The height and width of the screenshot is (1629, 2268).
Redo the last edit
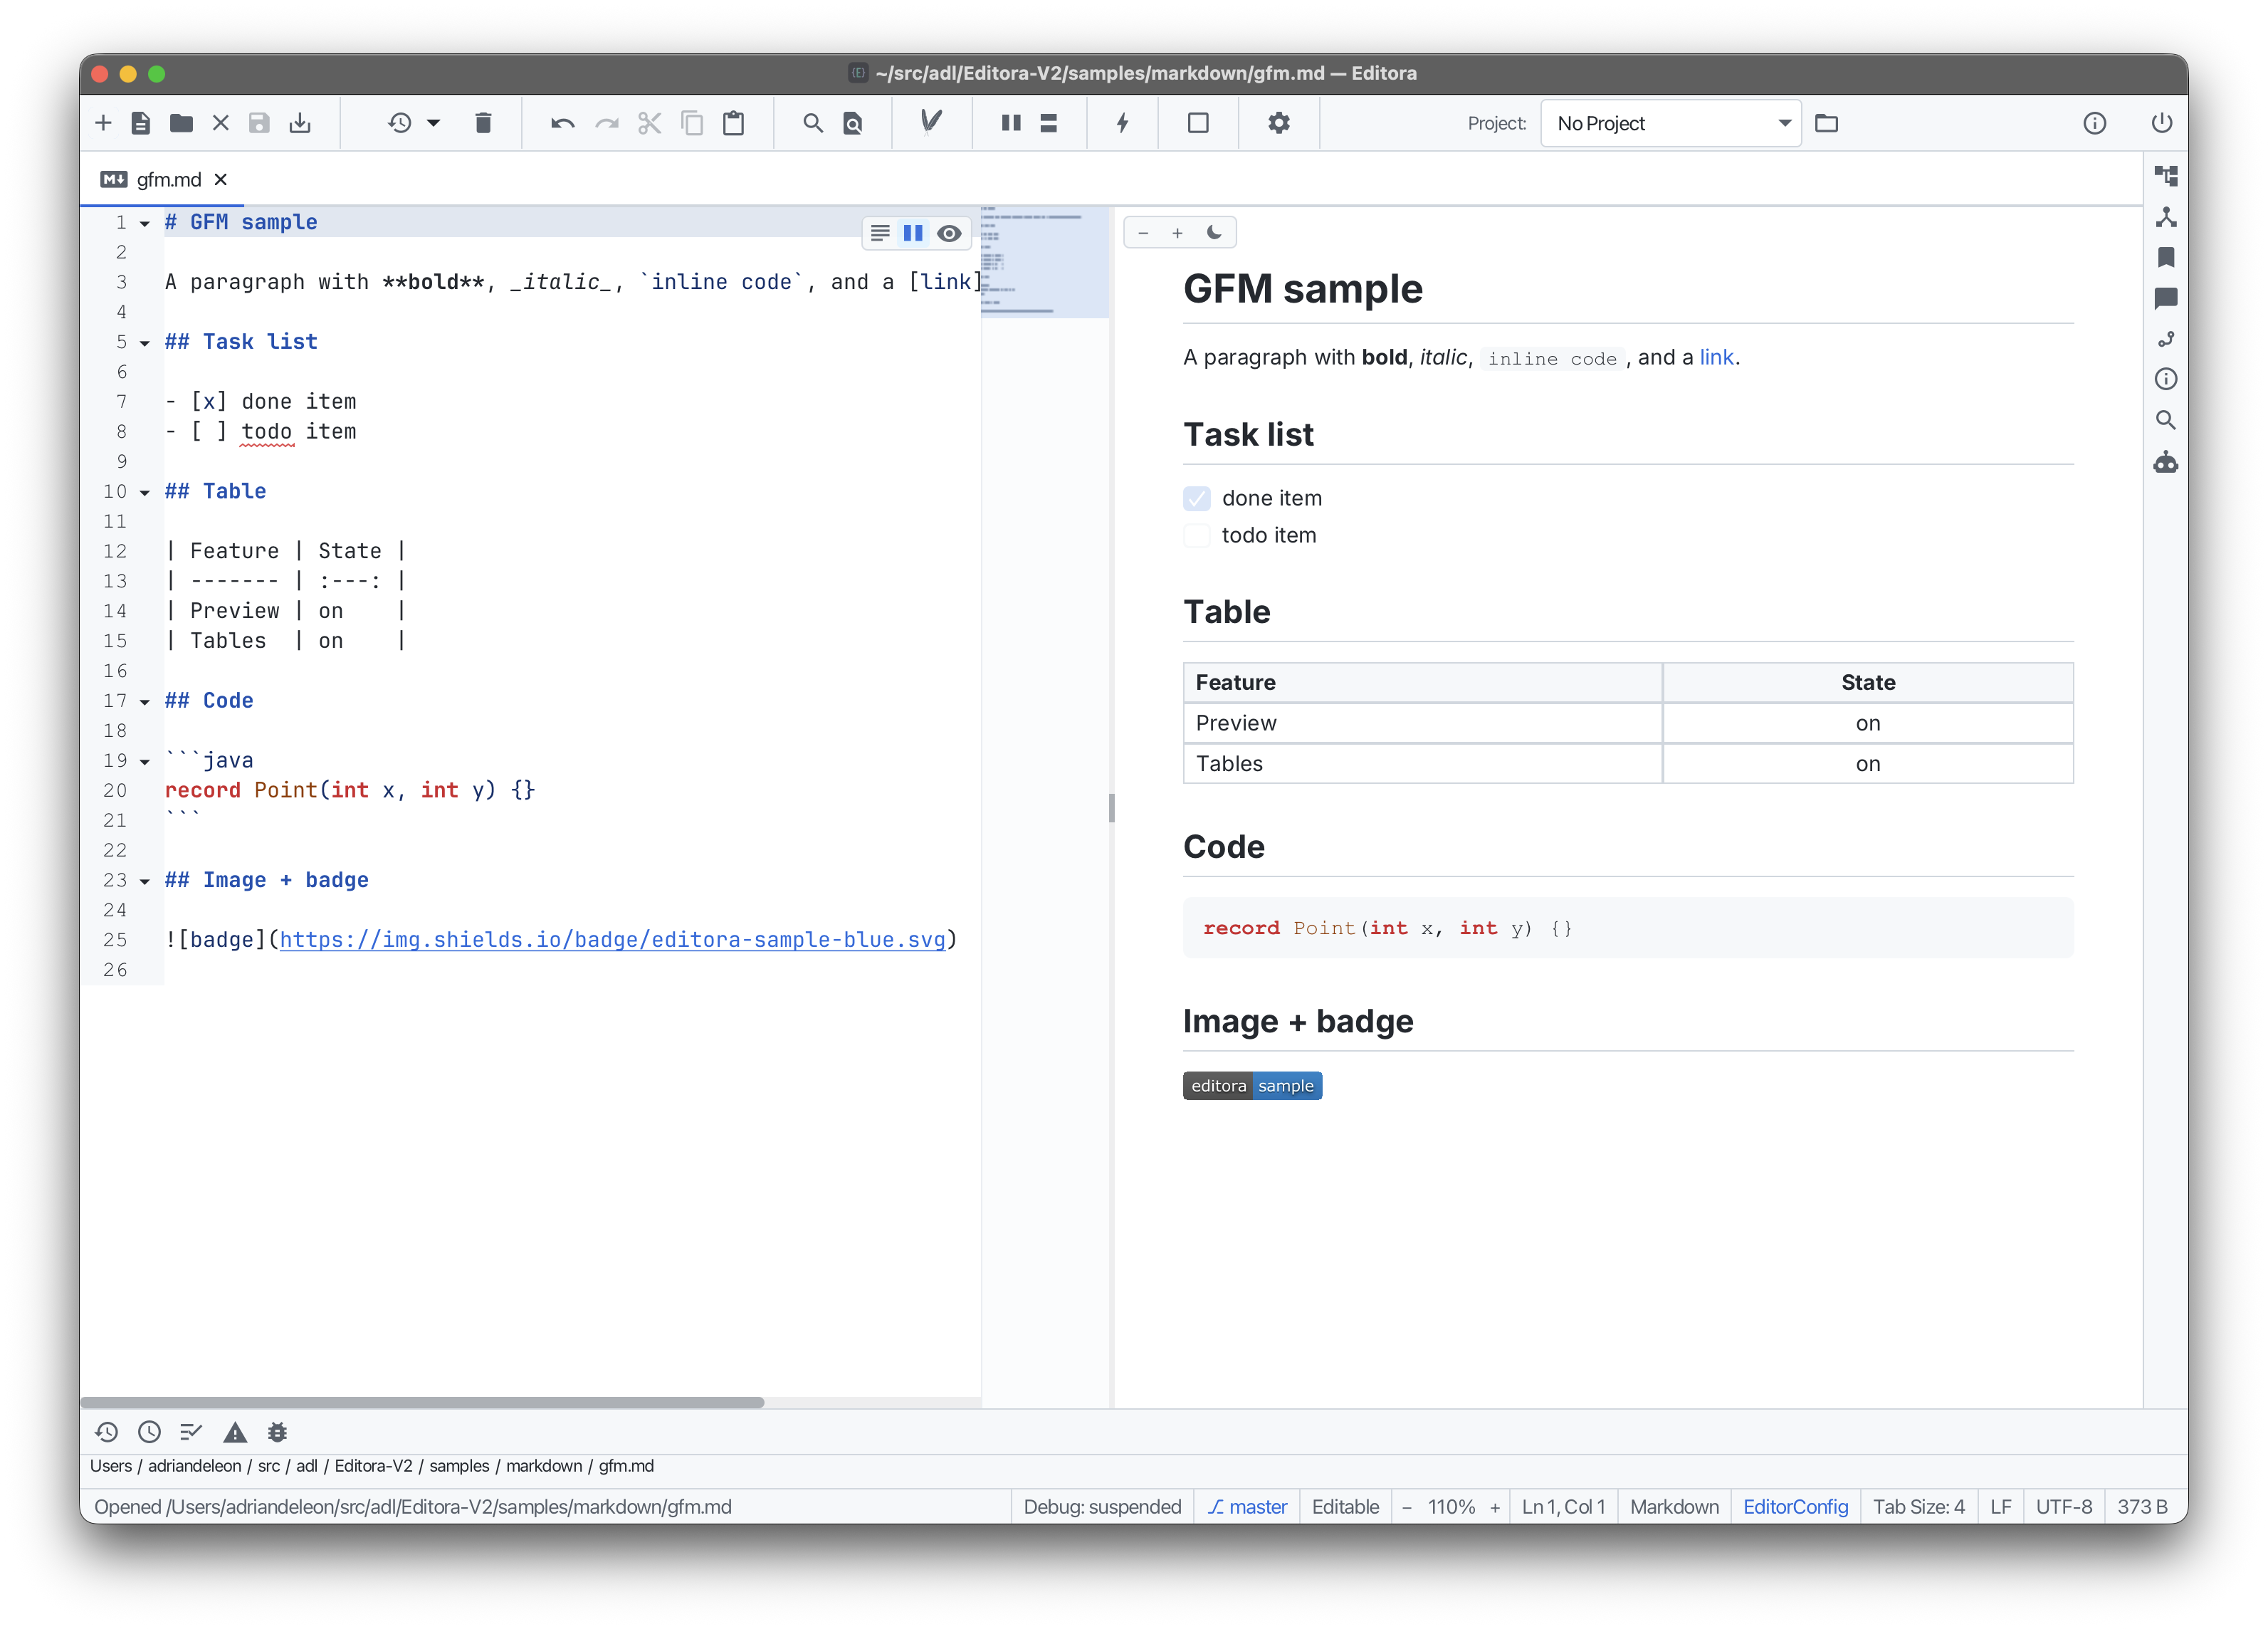pyautogui.click(x=607, y=123)
